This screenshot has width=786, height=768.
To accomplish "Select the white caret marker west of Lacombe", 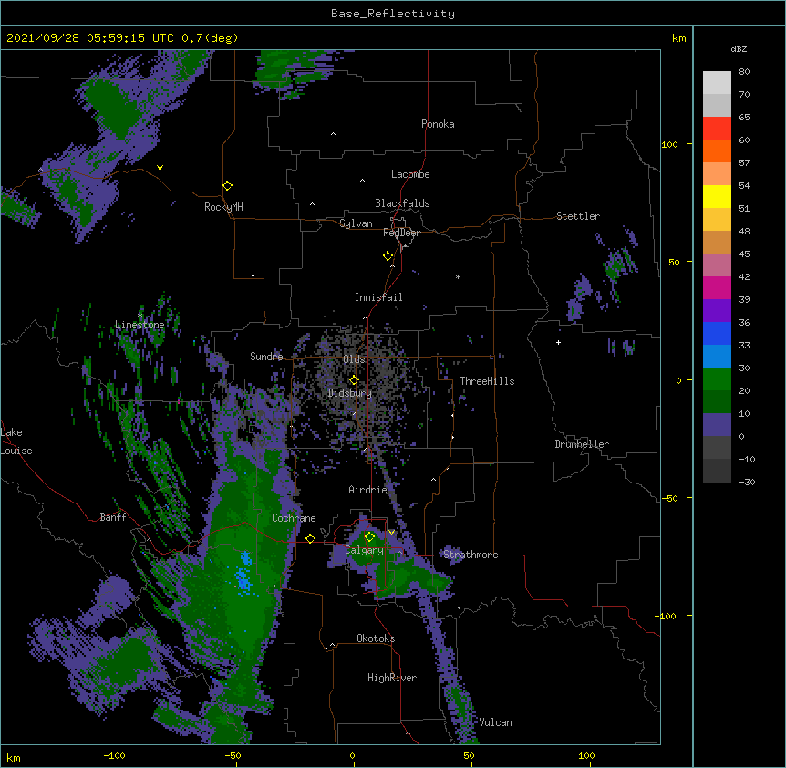I will click(362, 181).
